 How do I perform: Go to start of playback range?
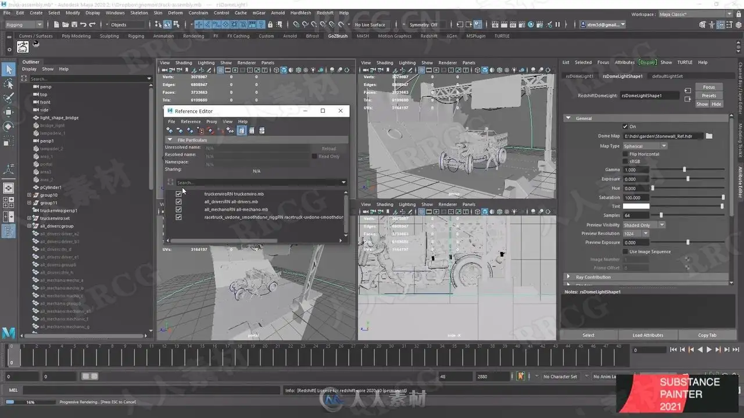click(x=673, y=349)
